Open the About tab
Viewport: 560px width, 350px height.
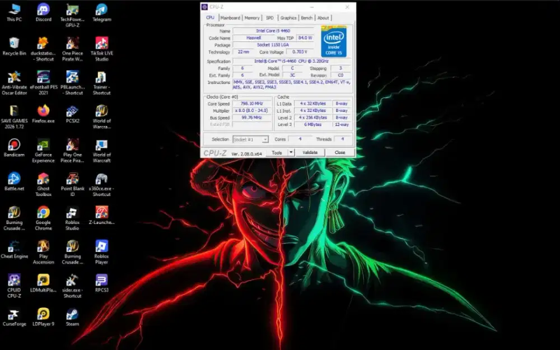[x=323, y=18]
